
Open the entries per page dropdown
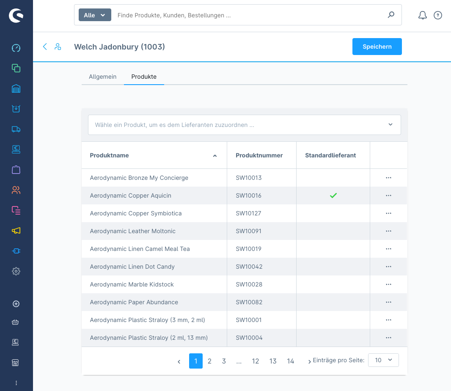coord(383,360)
